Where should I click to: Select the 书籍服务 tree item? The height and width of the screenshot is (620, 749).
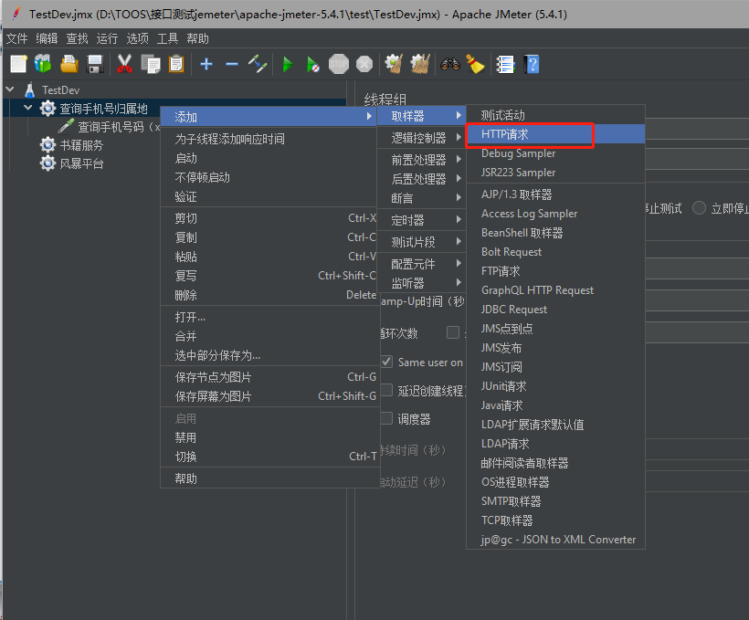81,145
